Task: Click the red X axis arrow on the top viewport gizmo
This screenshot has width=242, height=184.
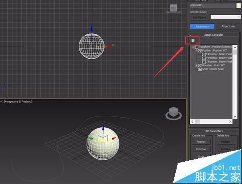Action: (108, 46)
